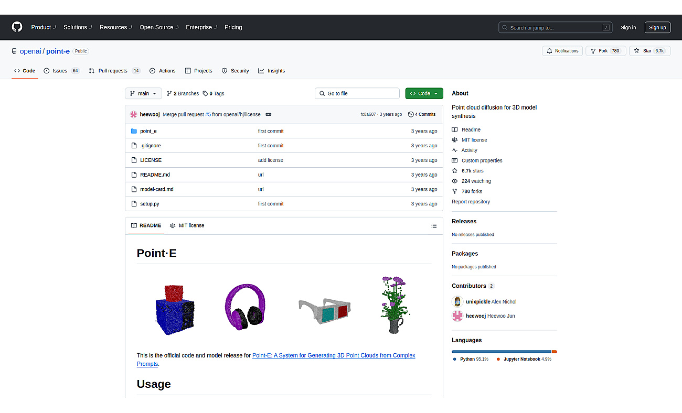View 2 Branches link
The width and height of the screenshot is (682, 413).
183,93
